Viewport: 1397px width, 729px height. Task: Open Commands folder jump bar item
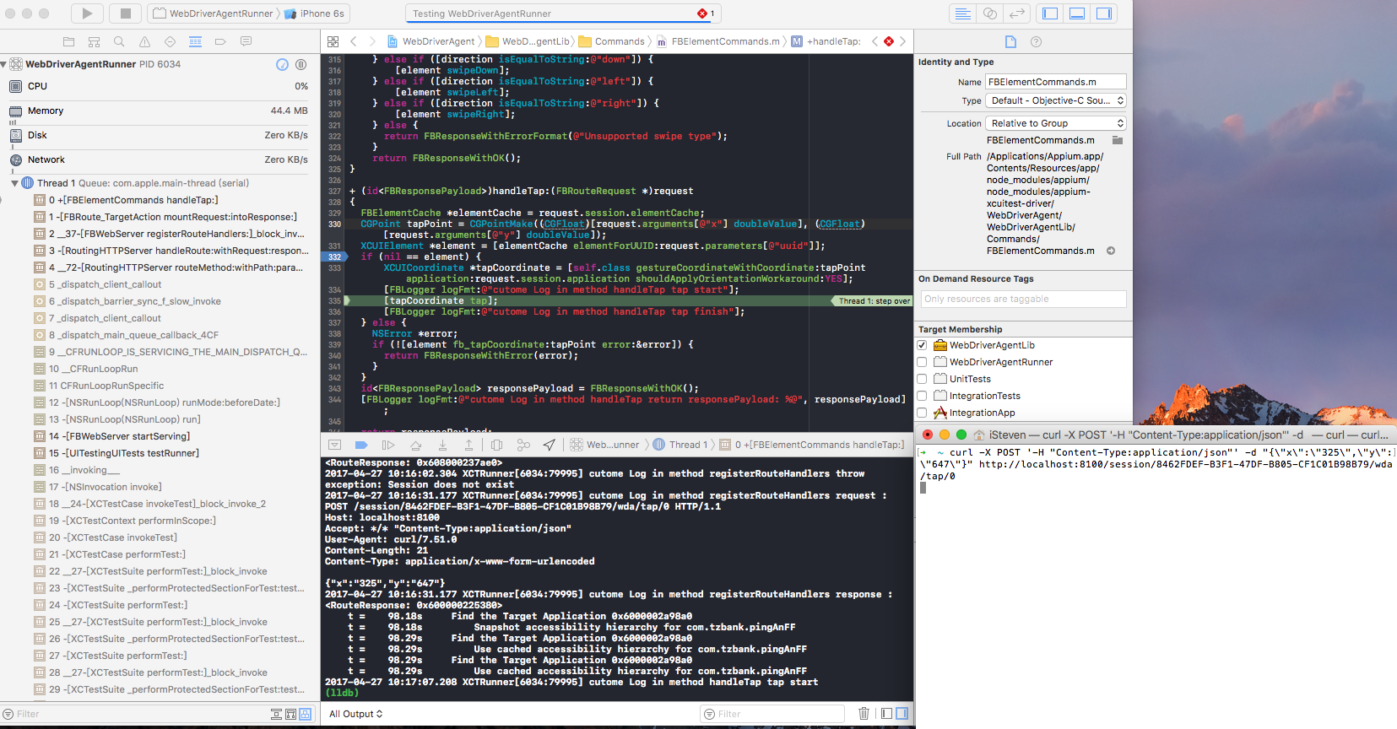pos(612,41)
